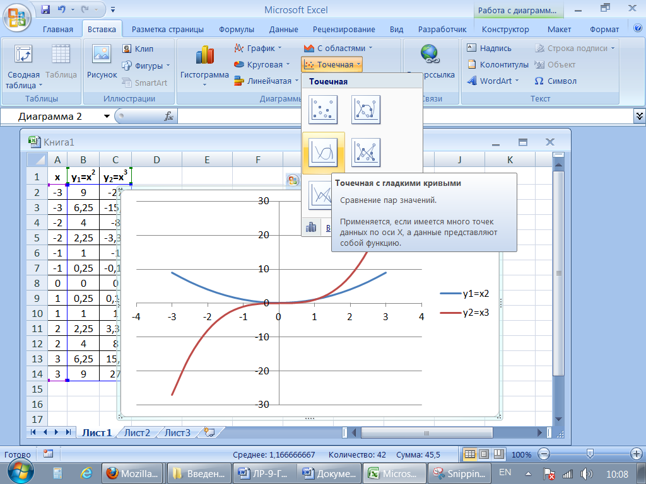Switch to Page Break Preview in status bar
The width and height of the screenshot is (646, 484).
click(x=498, y=454)
